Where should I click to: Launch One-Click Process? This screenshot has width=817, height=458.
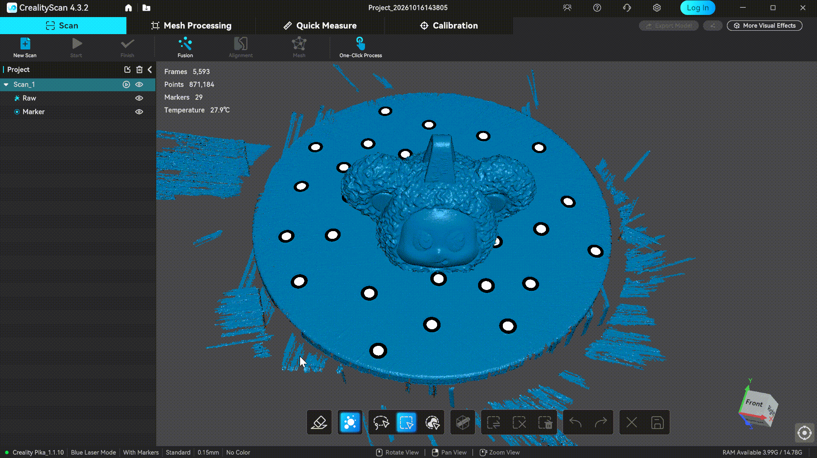click(x=361, y=47)
